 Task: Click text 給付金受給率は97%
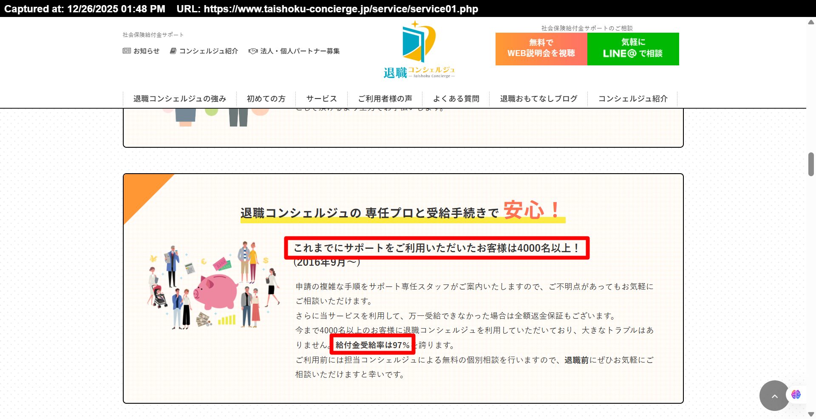373,345
